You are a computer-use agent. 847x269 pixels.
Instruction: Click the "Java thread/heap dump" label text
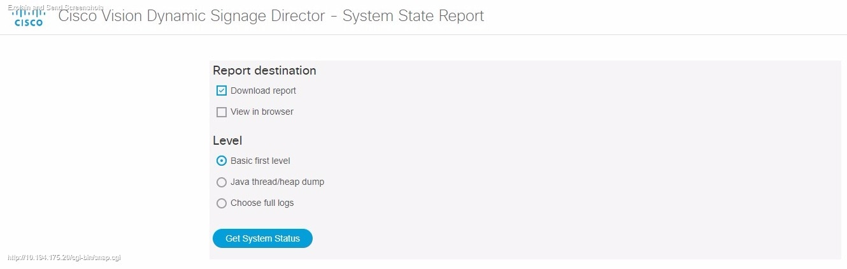(x=277, y=182)
